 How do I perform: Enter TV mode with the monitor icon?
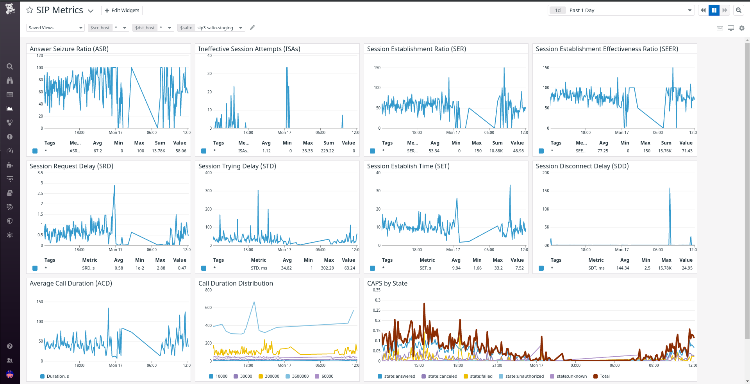tap(731, 28)
